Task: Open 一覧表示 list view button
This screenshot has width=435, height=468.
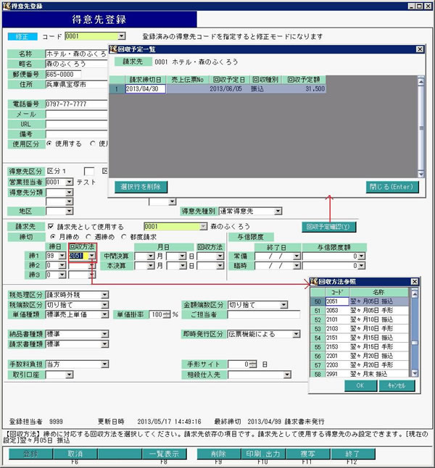Action: pyautogui.click(x=164, y=454)
